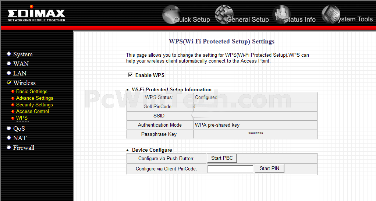This screenshot has height=201, width=376.
Task: Go to Basic Settings under Wireless
Action: [32, 91]
